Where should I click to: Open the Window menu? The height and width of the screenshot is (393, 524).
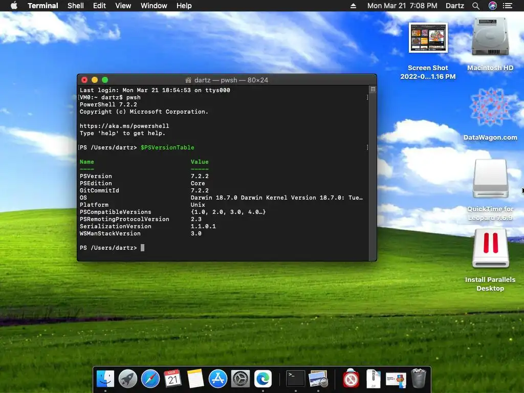click(154, 6)
